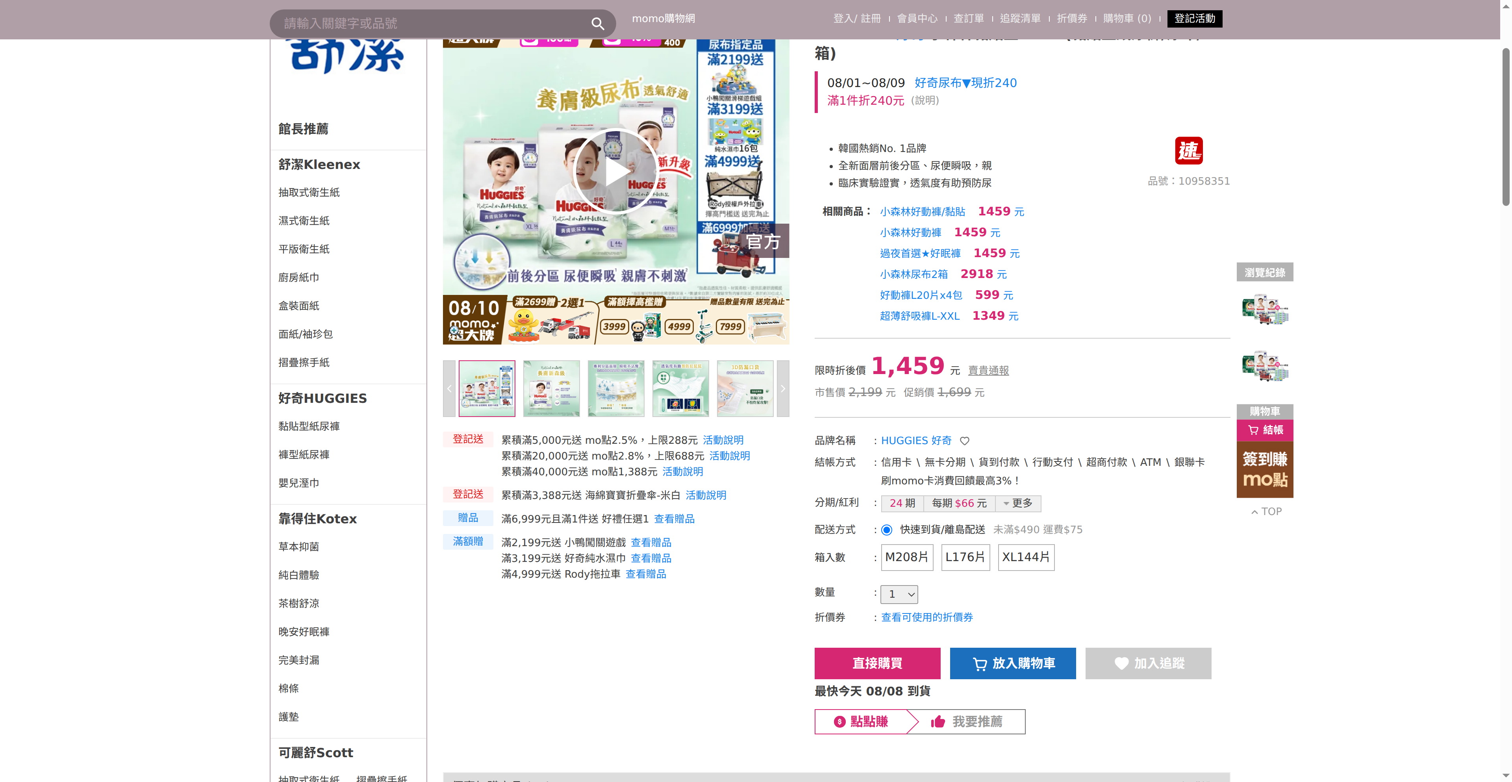Open the 數量 quantity dropdown
Viewport: 1512px width, 782px height.
tap(899, 594)
